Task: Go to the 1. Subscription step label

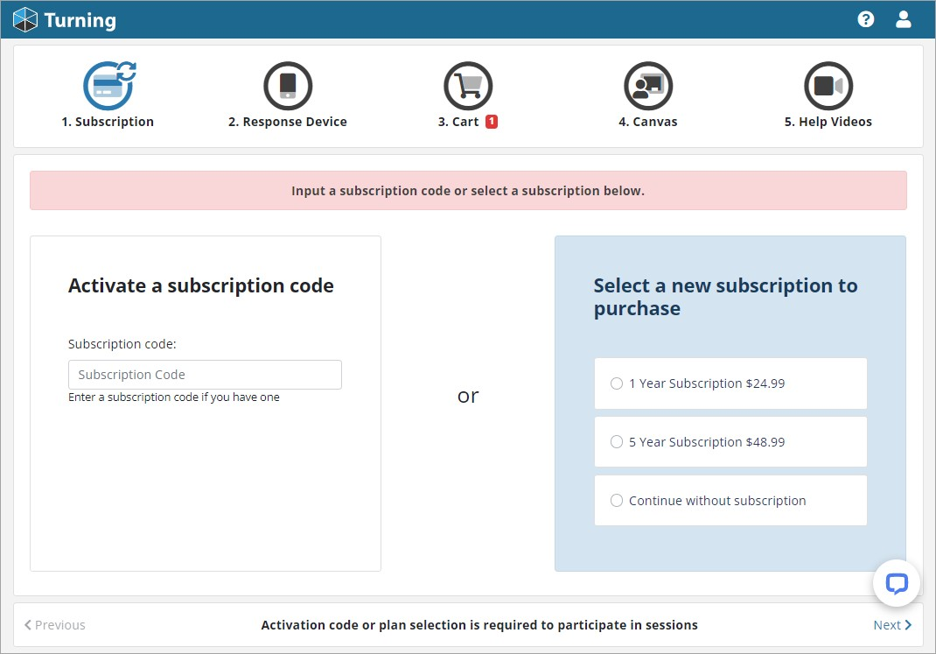Action: pos(108,122)
